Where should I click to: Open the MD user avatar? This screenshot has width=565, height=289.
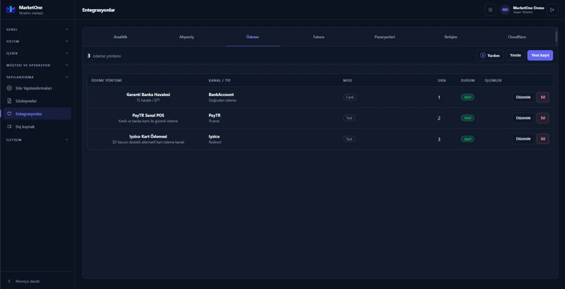coord(505,10)
